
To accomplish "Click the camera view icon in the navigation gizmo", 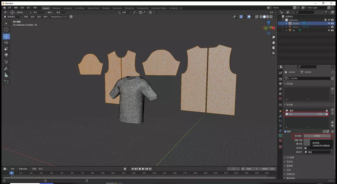I will [x=273, y=48].
